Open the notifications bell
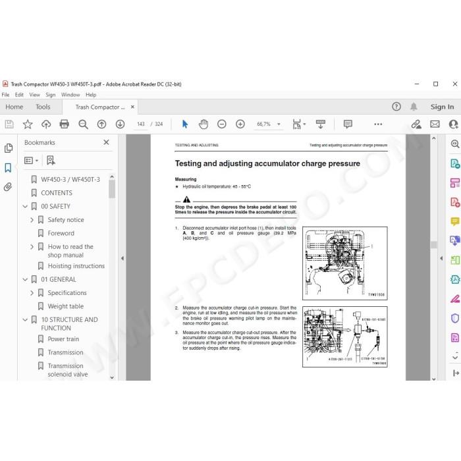This screenshot has width=461, height=461. click(414, 107)
